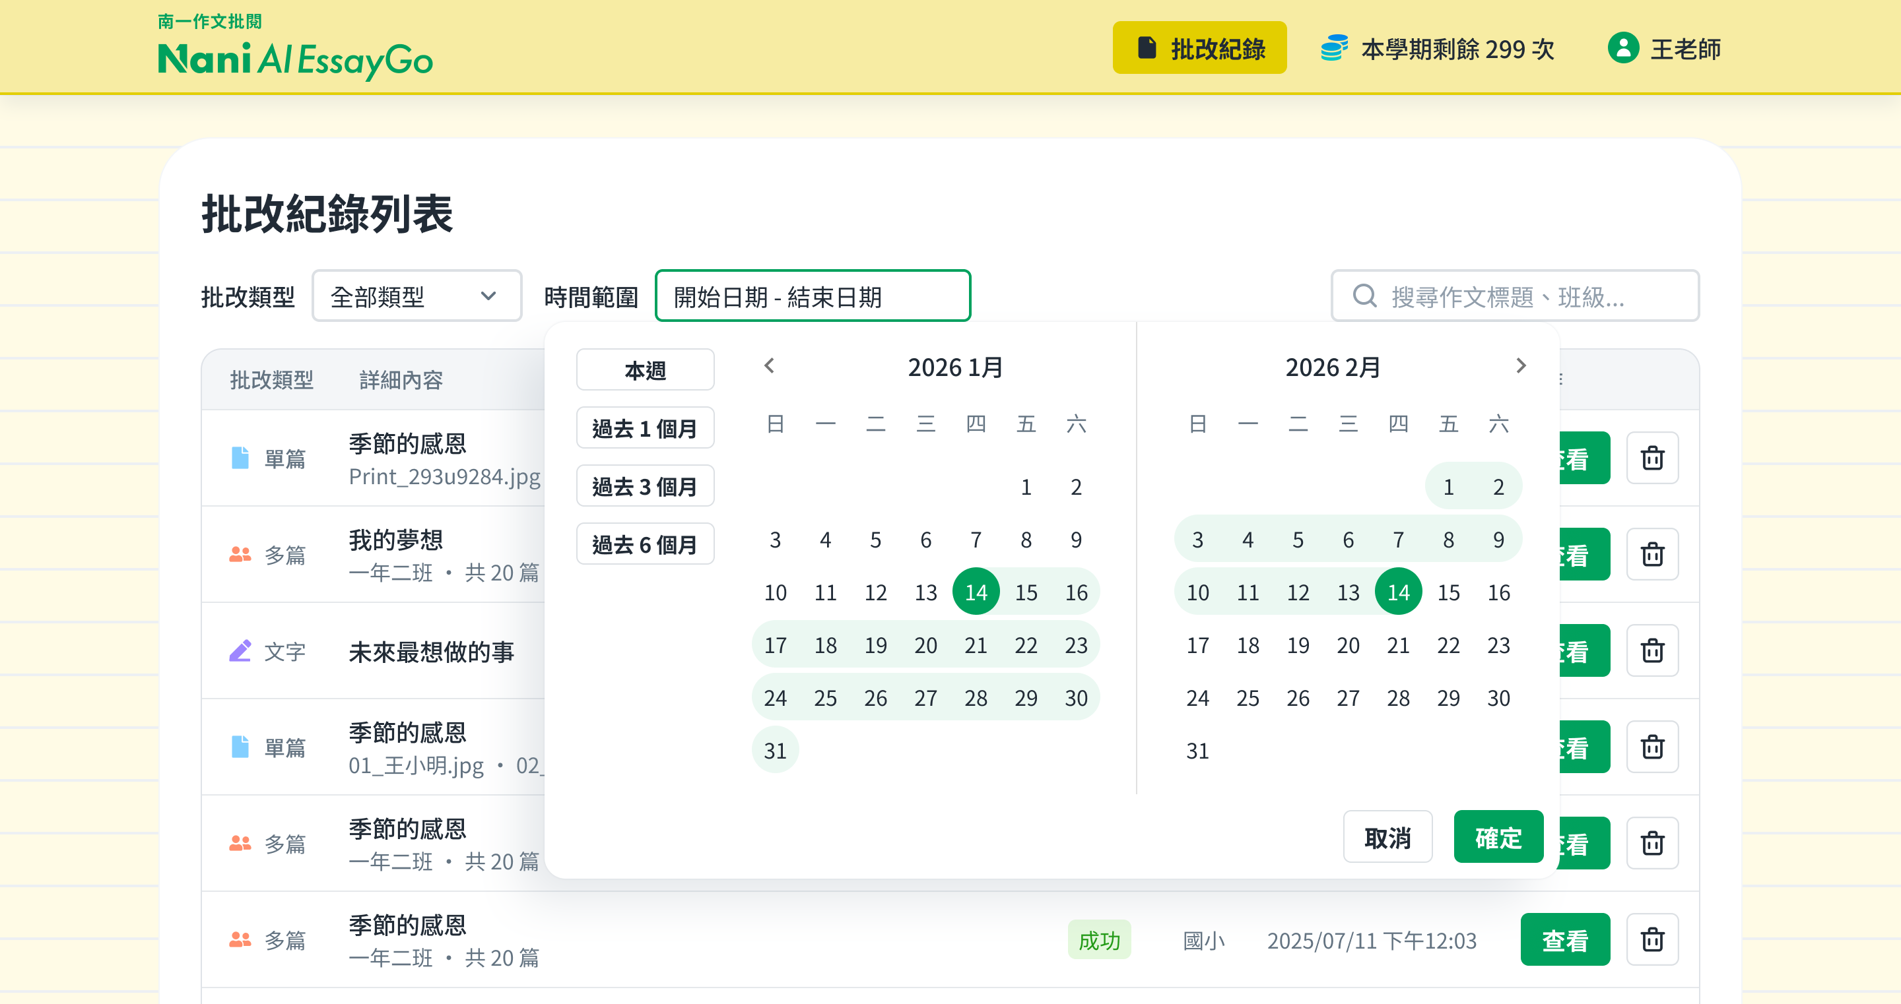Go to next month with right chevron
Screen dimensions: 1901x1004
point(1520,366)
